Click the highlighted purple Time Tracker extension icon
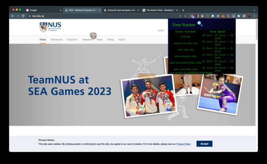The image size is (267, 164). (234, 16)
